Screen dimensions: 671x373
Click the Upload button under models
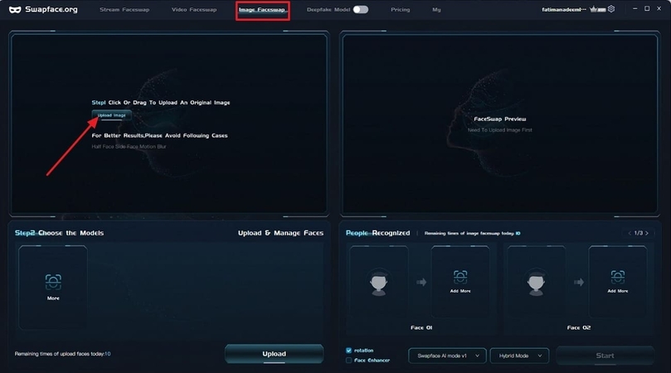274,354
